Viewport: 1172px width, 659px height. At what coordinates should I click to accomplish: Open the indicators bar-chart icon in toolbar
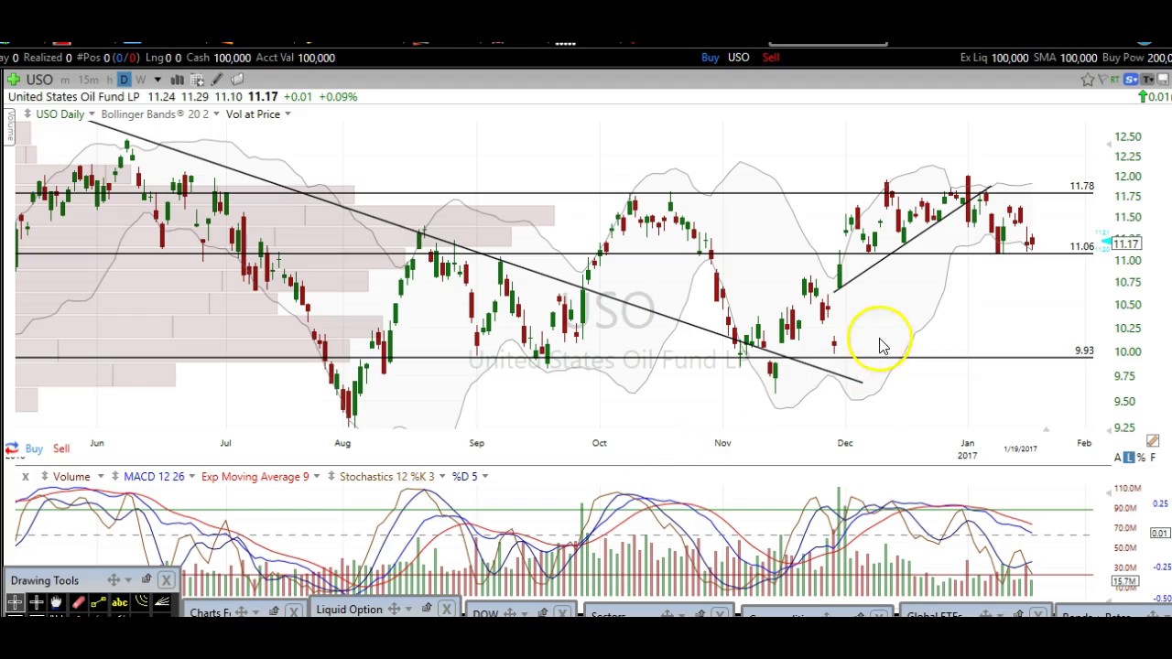[x=177, y=80]
